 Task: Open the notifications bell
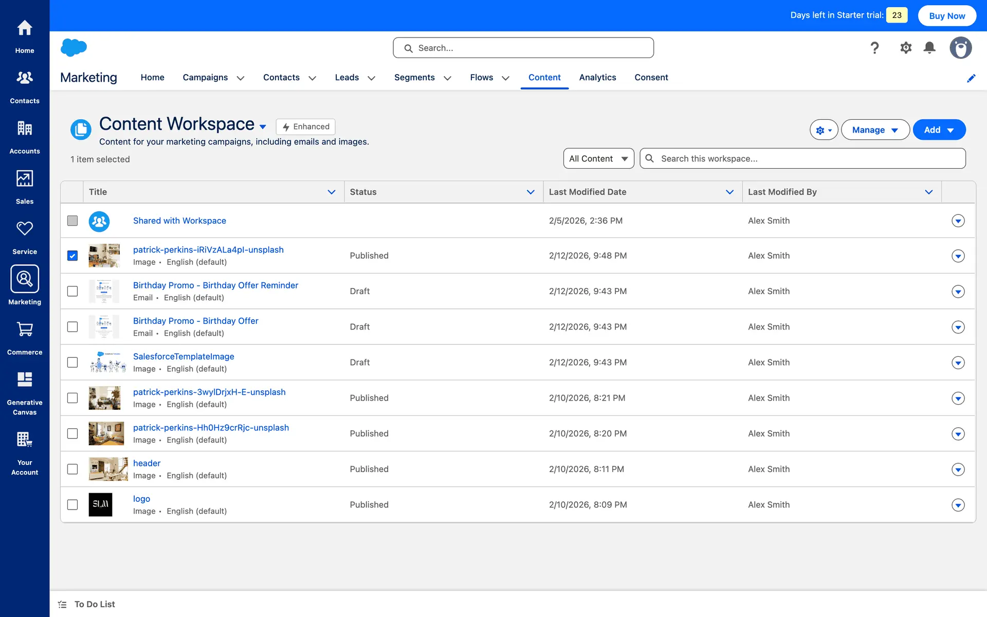coord(929,48)
